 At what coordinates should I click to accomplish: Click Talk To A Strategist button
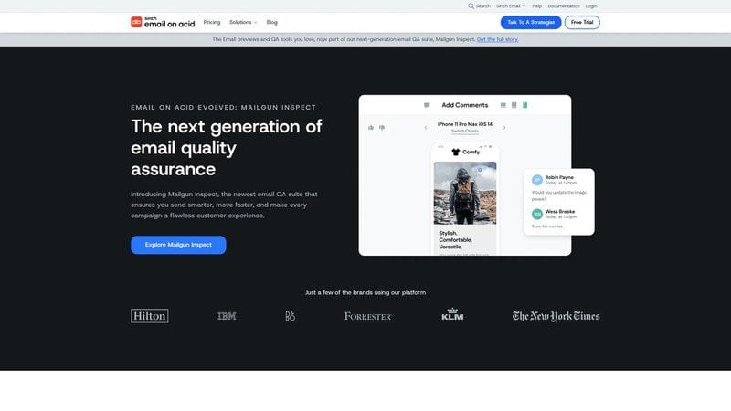coord(531,22)
